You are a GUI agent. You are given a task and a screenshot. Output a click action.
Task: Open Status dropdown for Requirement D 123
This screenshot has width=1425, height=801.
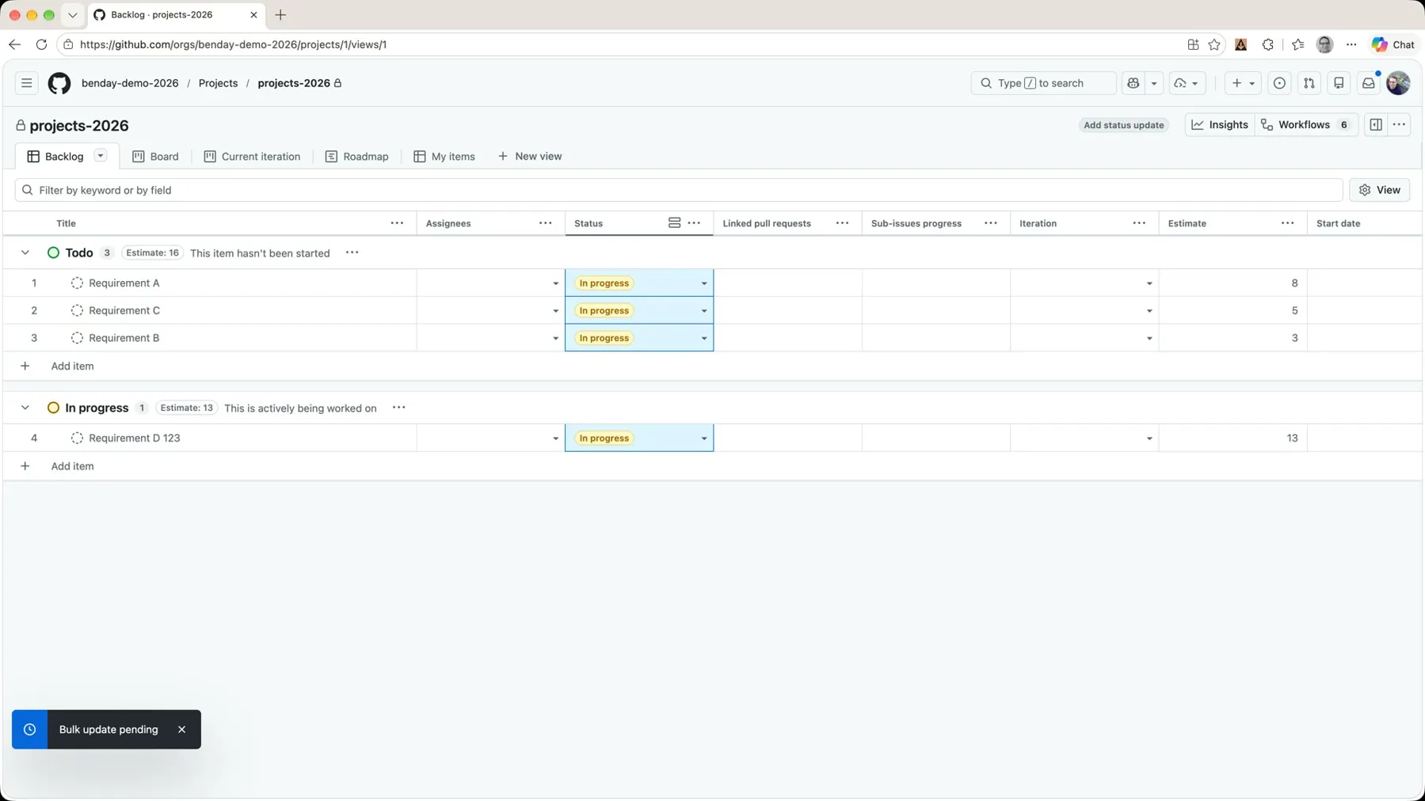(x=704, y=438)
